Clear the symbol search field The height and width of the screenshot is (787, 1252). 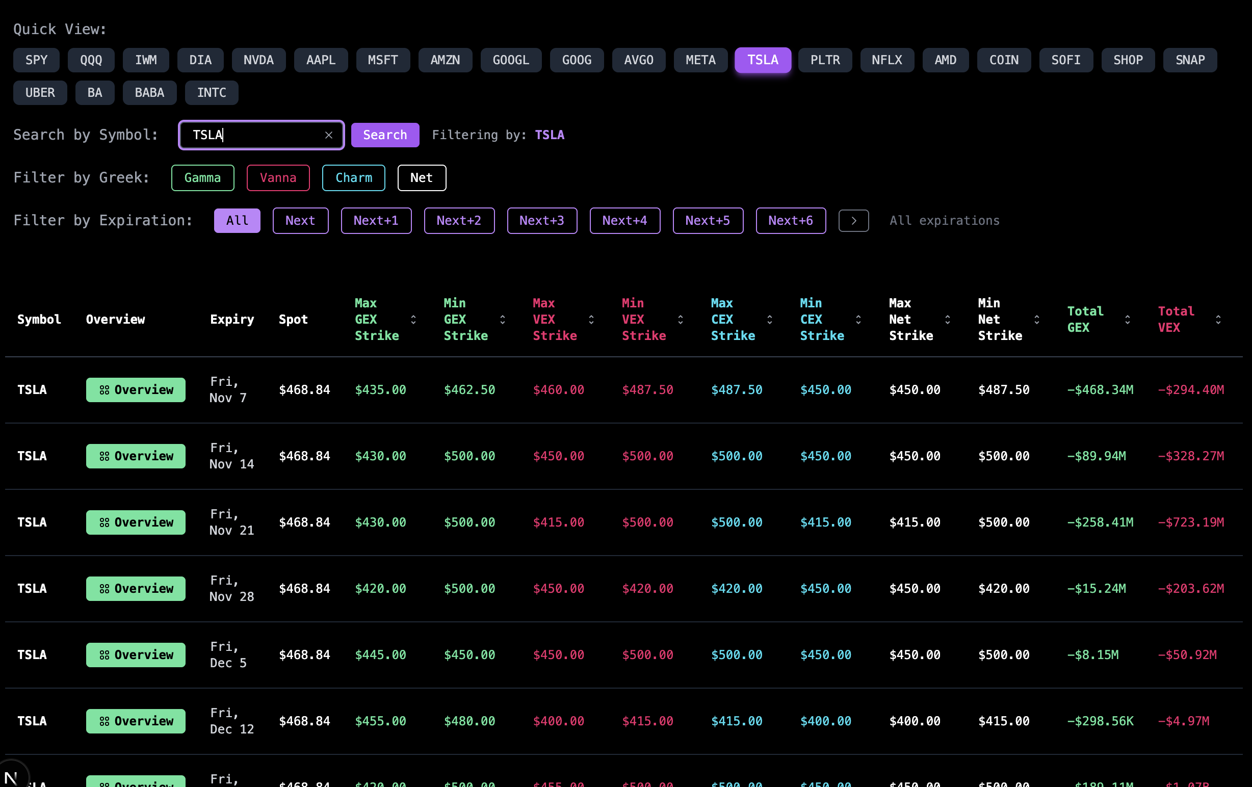329,135
